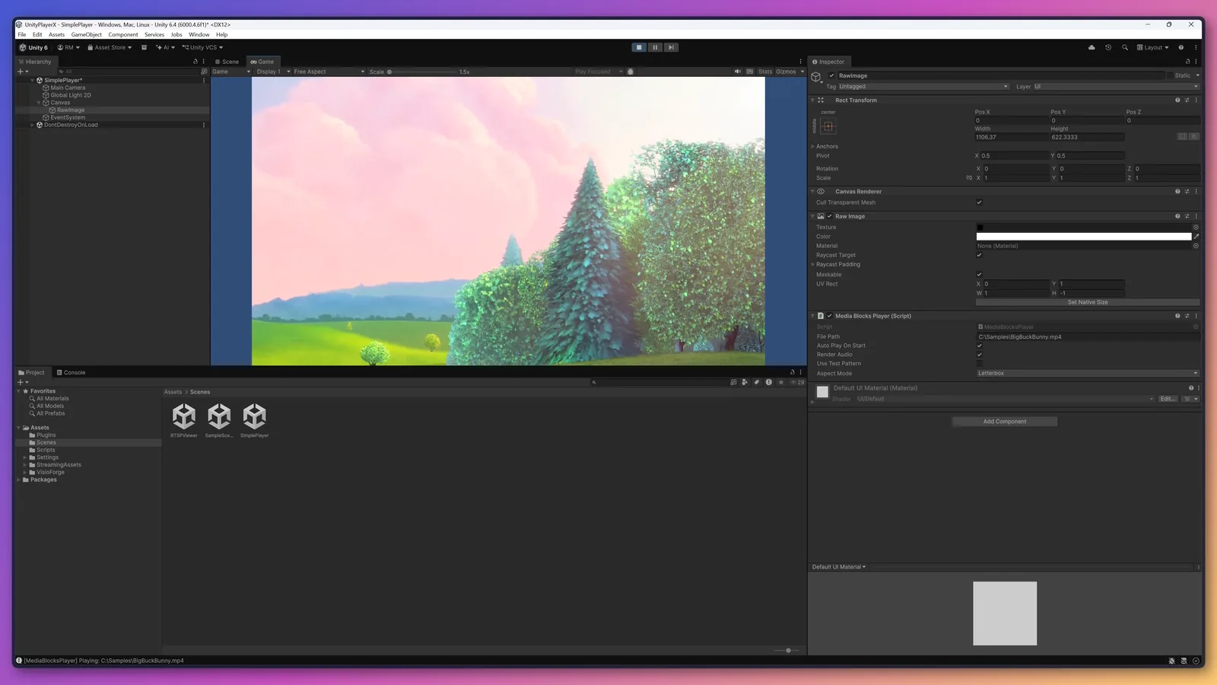The width and height of the screenshot is (1217, 685).
Task: Open the Layer dropdown showing UI
Action: tap(1116, 87)
